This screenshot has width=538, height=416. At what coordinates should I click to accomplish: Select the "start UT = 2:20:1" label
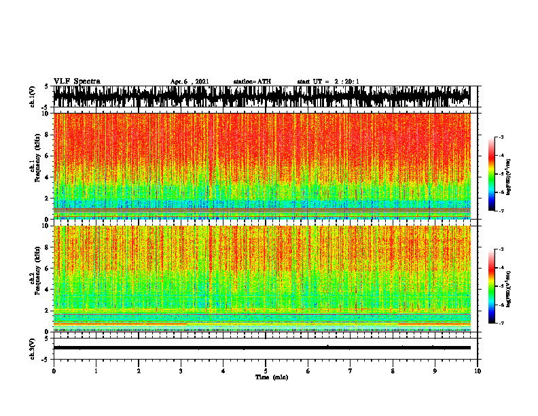pos(328,82)
